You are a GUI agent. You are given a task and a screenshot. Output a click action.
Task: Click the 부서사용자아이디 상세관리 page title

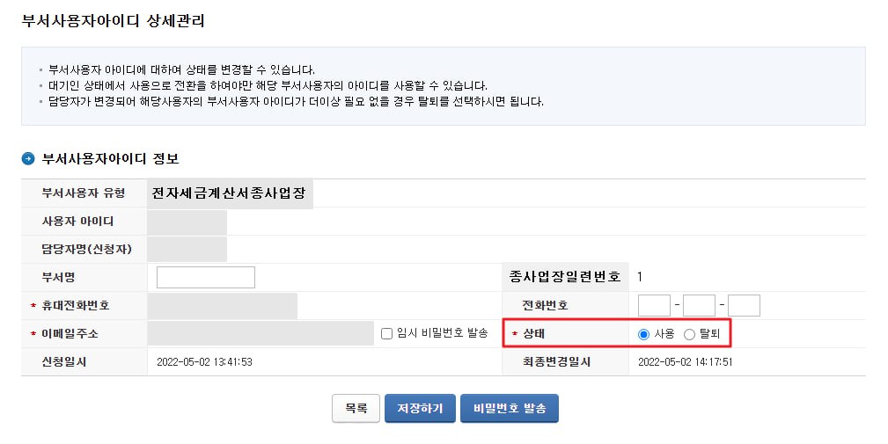[x=114, y=21]
